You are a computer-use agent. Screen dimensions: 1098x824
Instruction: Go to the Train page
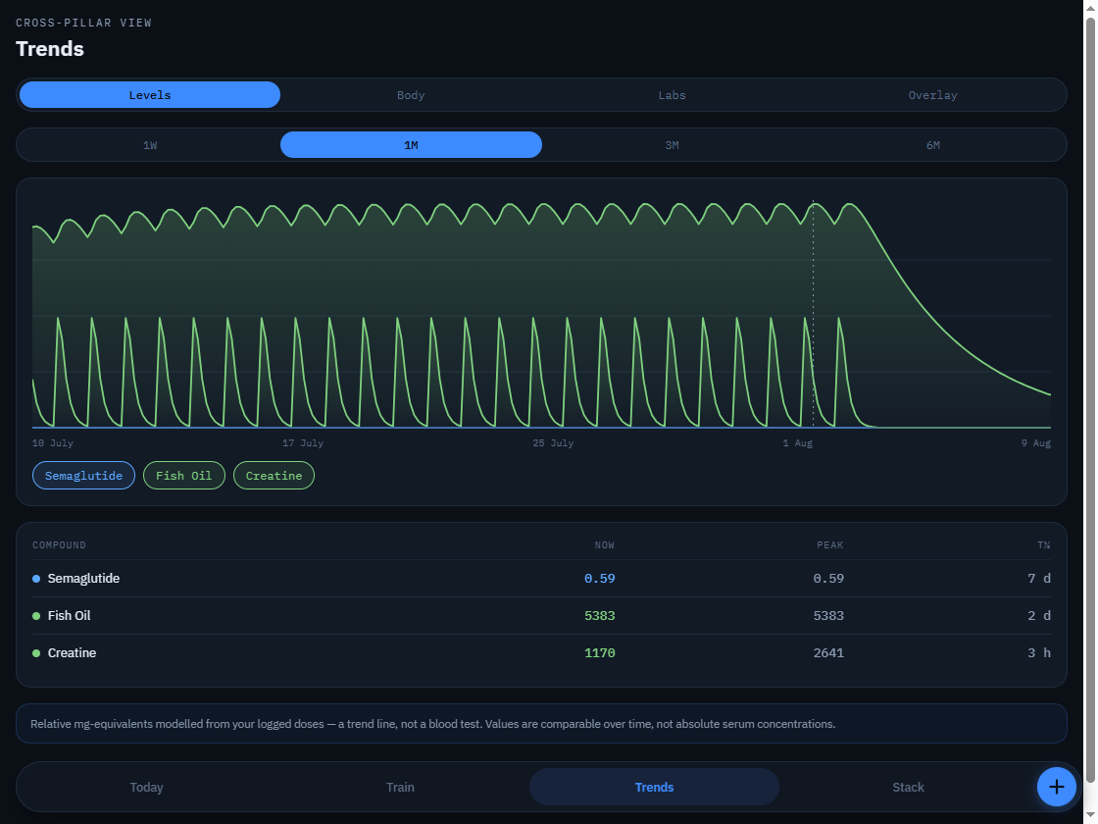point(401,787)
